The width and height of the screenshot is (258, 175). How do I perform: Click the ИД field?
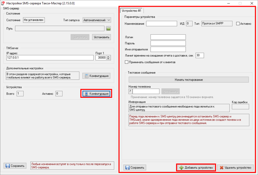pos(189,23)
